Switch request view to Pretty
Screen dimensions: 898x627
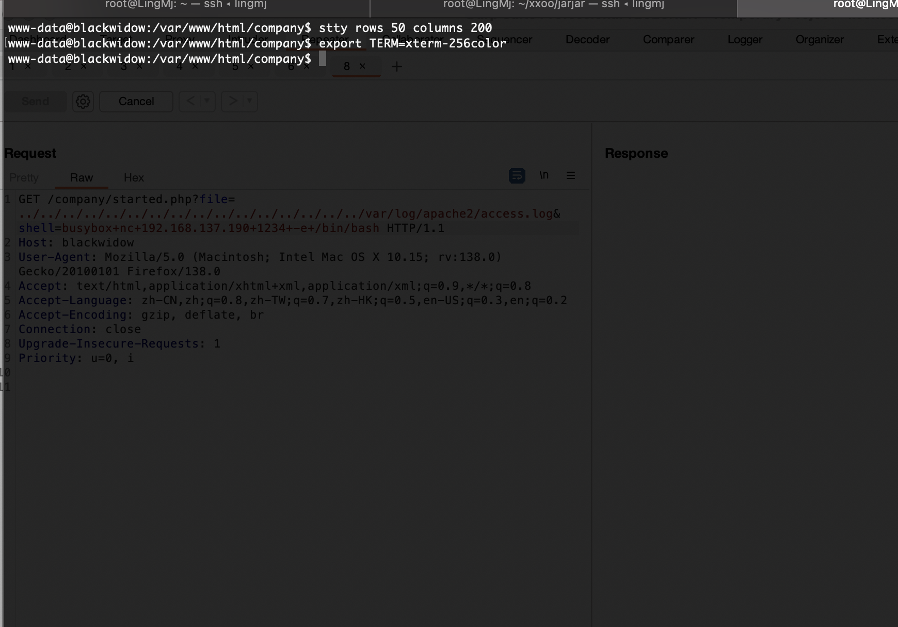coord(24,178)
